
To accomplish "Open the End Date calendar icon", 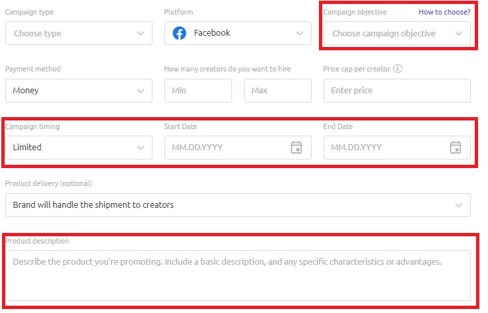I will coord(456,147).
